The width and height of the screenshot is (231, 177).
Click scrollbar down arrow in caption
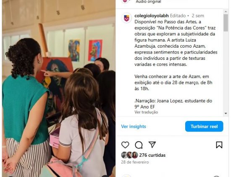pyautogui.click(x=226, y=113)
